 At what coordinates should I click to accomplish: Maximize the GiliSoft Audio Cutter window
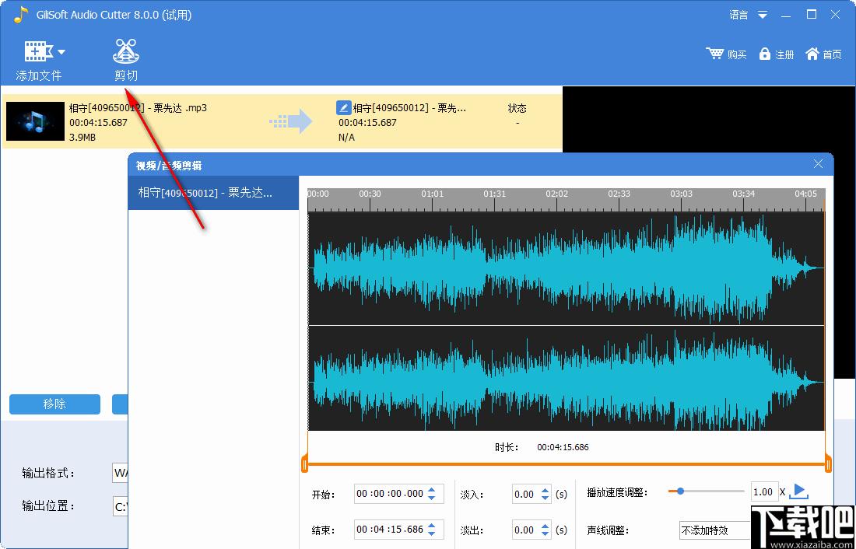[812, 15]
